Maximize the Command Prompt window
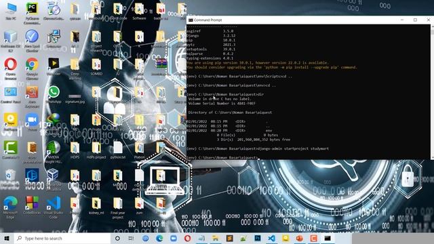 [x=415, y=20]
